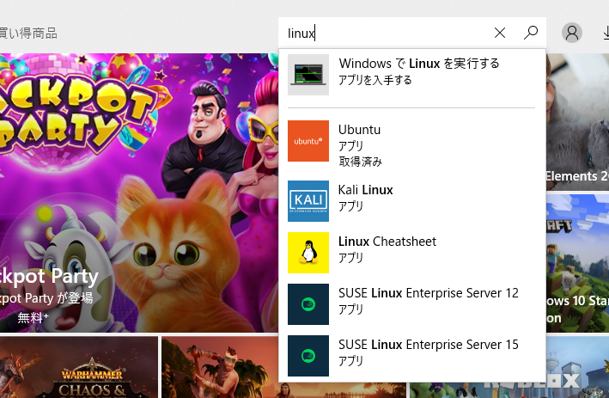Open the Roblox game tile
The height and width of the screenshot is (398, 609).
tap(577, 367)
